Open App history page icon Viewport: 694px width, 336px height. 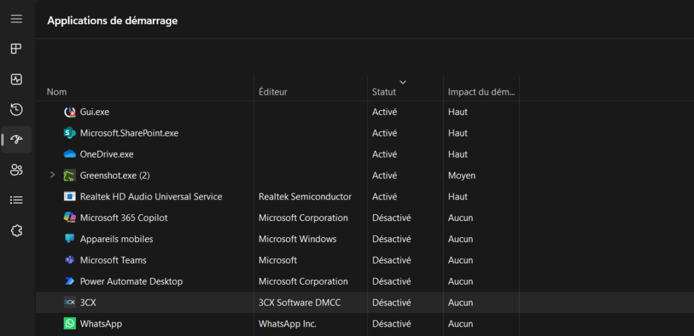[x=17, y=110]
